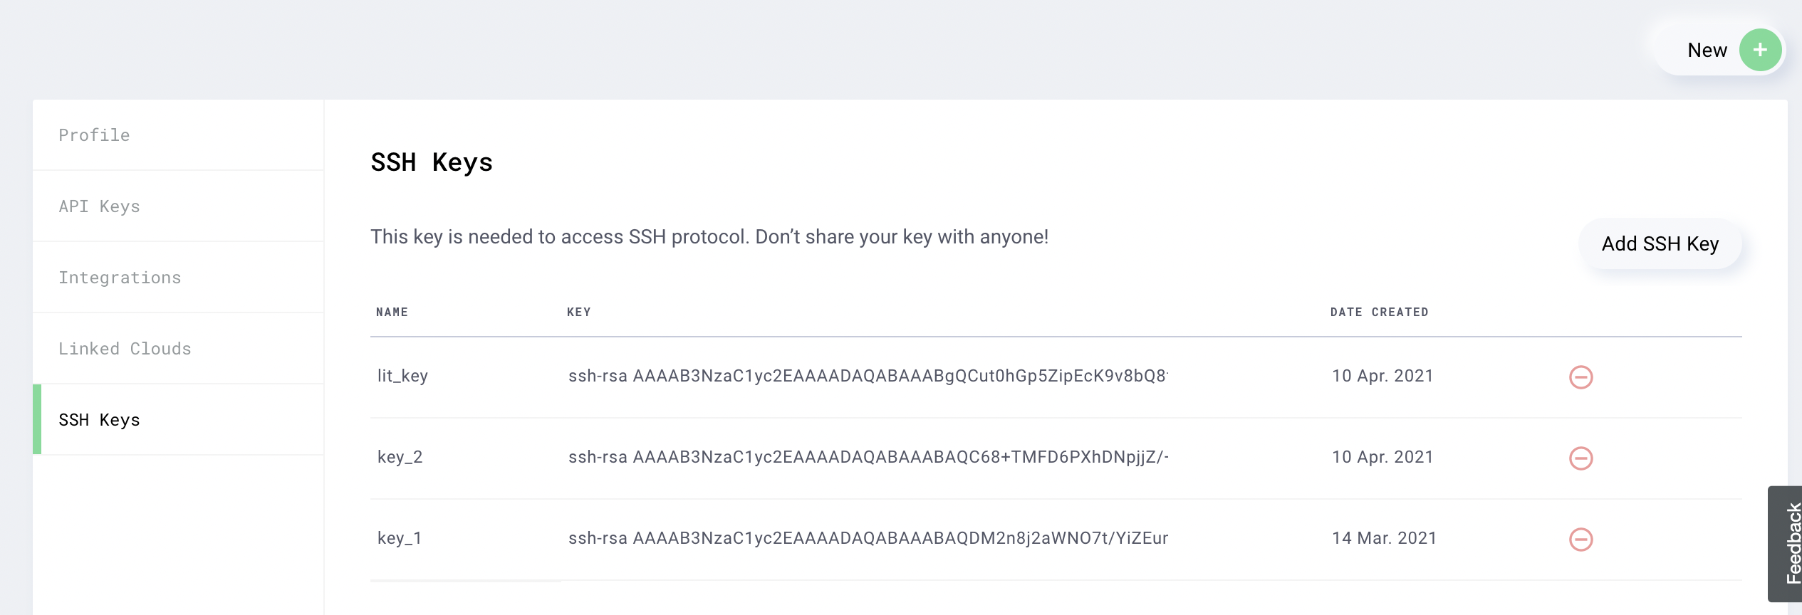Click the key_1 ssh-rsa key text
This screenshot has width=1802, height=615.
pos(868,538)
